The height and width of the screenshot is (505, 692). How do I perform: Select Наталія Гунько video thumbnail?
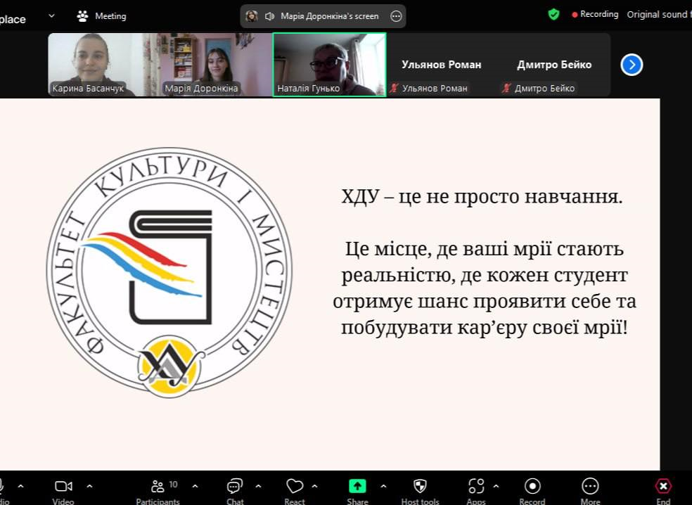[x=330, y=65]
